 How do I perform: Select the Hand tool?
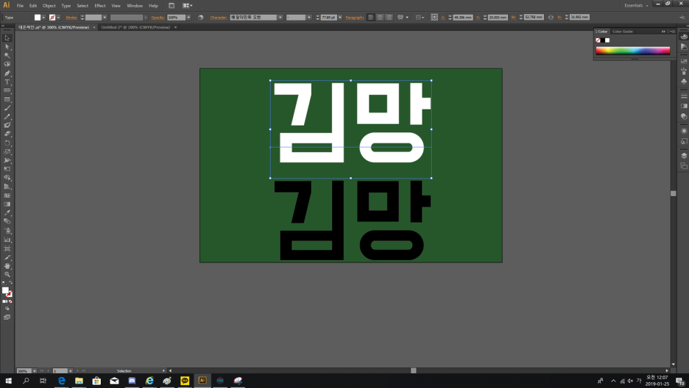[7, 266]
